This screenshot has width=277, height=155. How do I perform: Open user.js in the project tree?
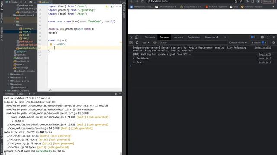[24, 38]
